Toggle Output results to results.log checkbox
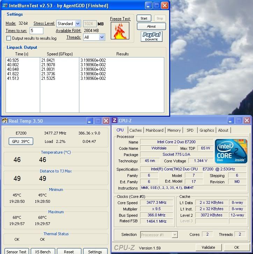This screenshot has height=254, width=253. click(x=8, y=38)
